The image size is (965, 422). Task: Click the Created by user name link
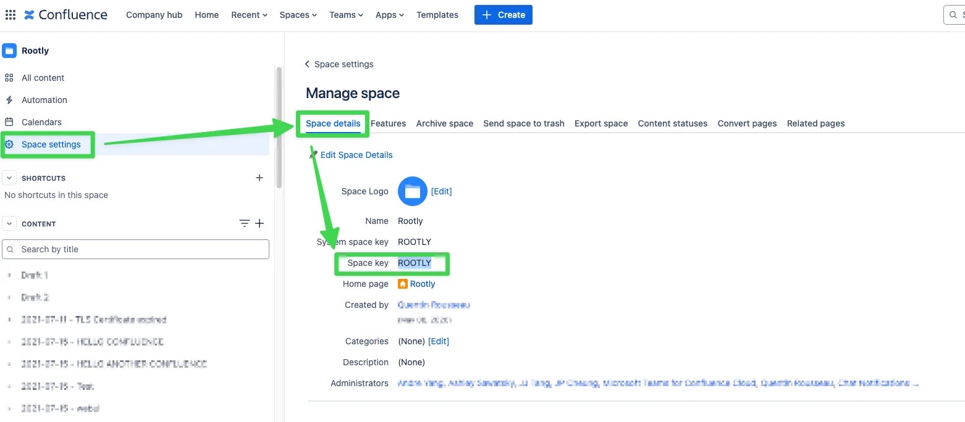(x=434, y=305)
